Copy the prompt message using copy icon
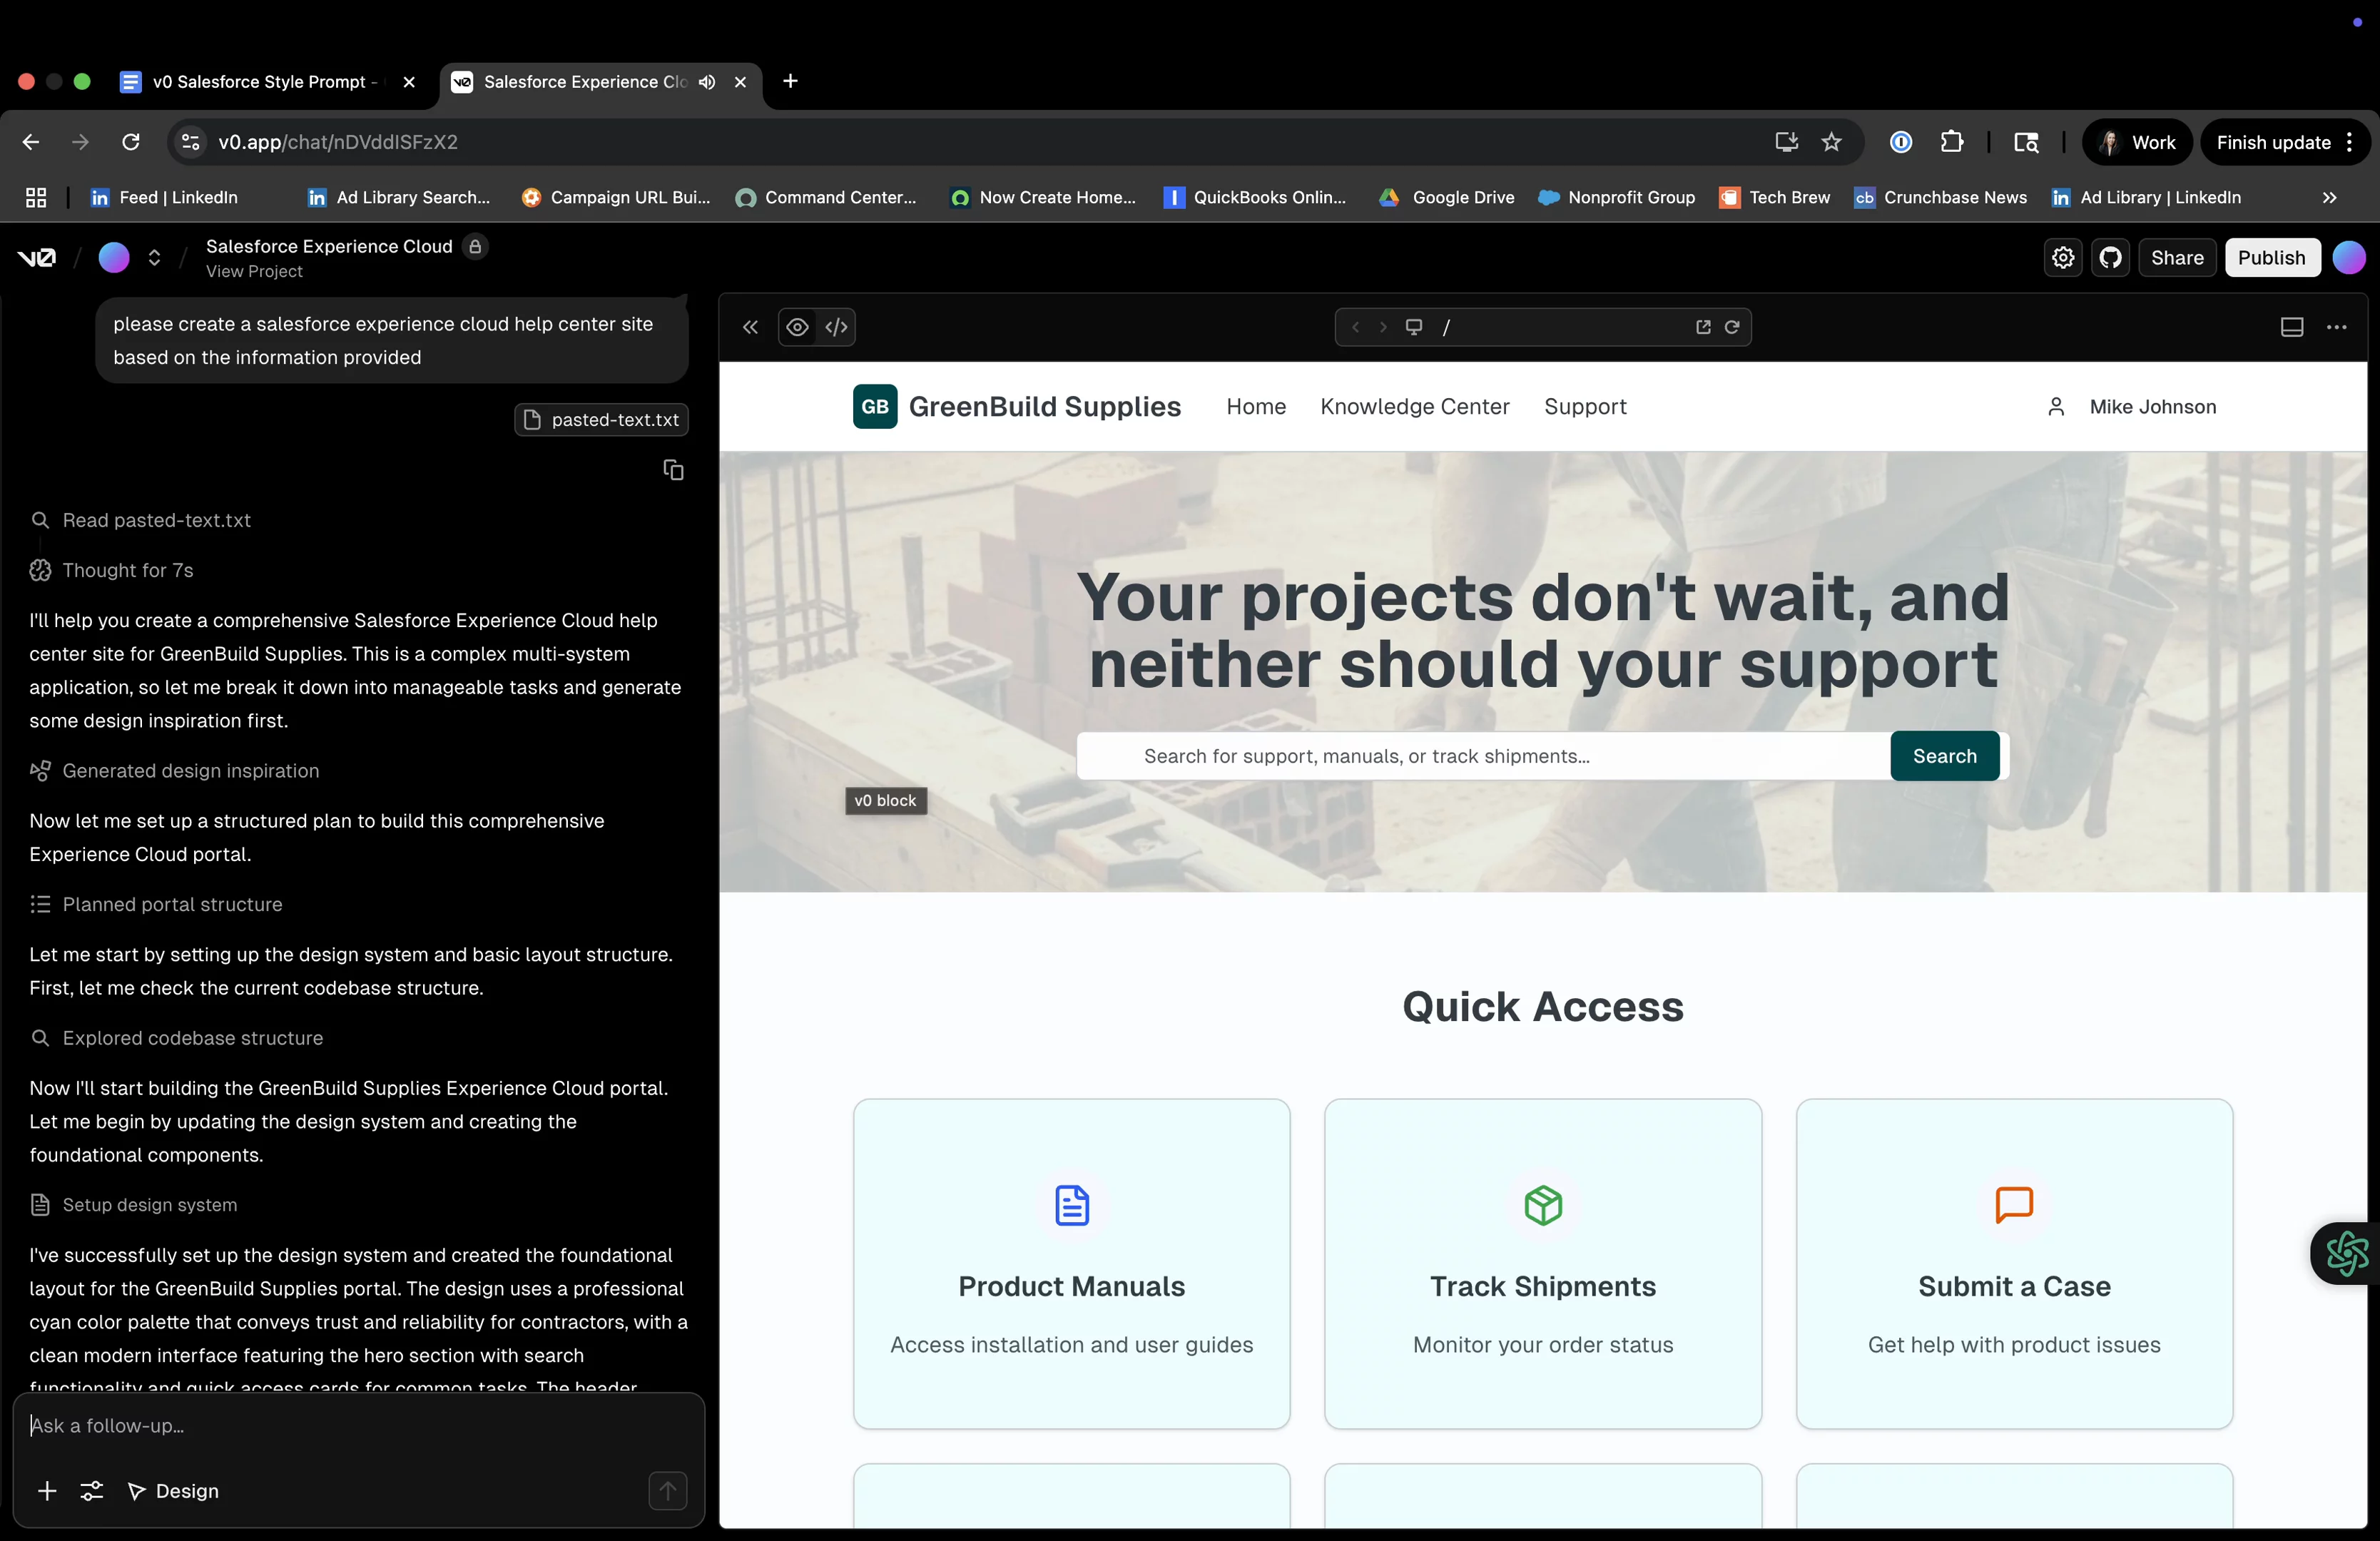Screen dimensions: 2380x1541 pos(673,470)
